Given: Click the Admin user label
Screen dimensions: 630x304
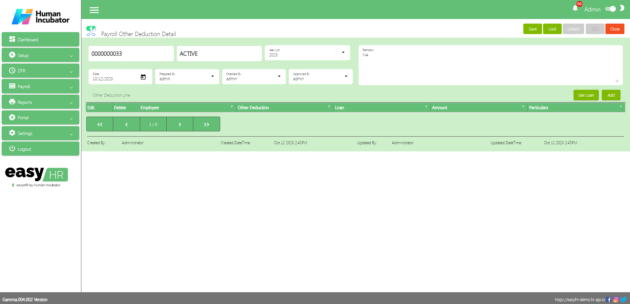Looking at the screenshot, I should 592,9.
